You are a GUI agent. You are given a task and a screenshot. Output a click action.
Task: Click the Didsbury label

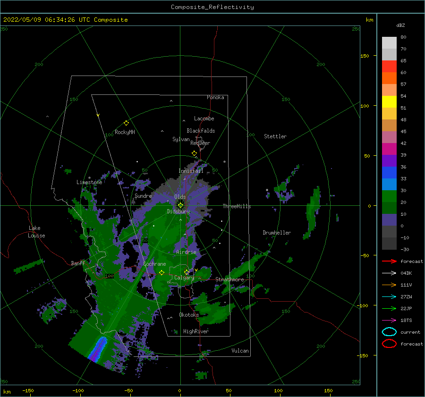coord(178,211)
